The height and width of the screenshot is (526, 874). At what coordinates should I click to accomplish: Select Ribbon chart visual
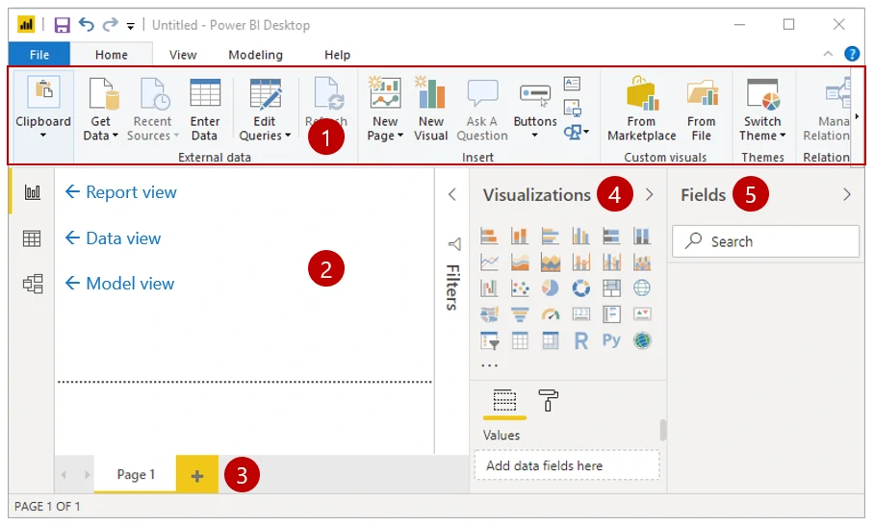tap(642, 263)
